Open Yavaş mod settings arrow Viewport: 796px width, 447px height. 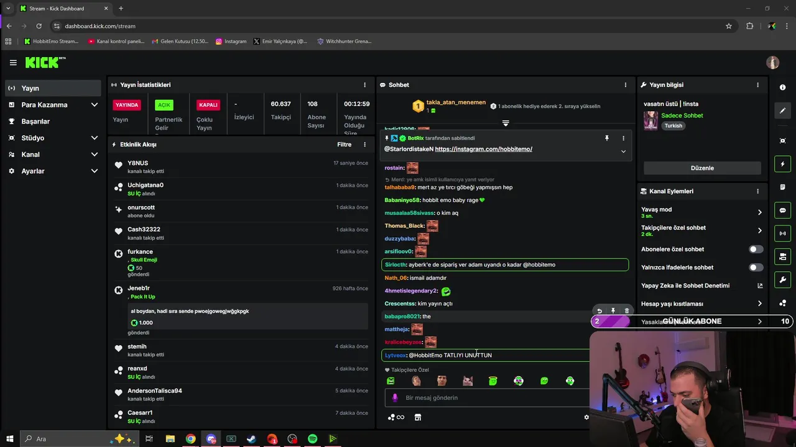tap(759, 212)
